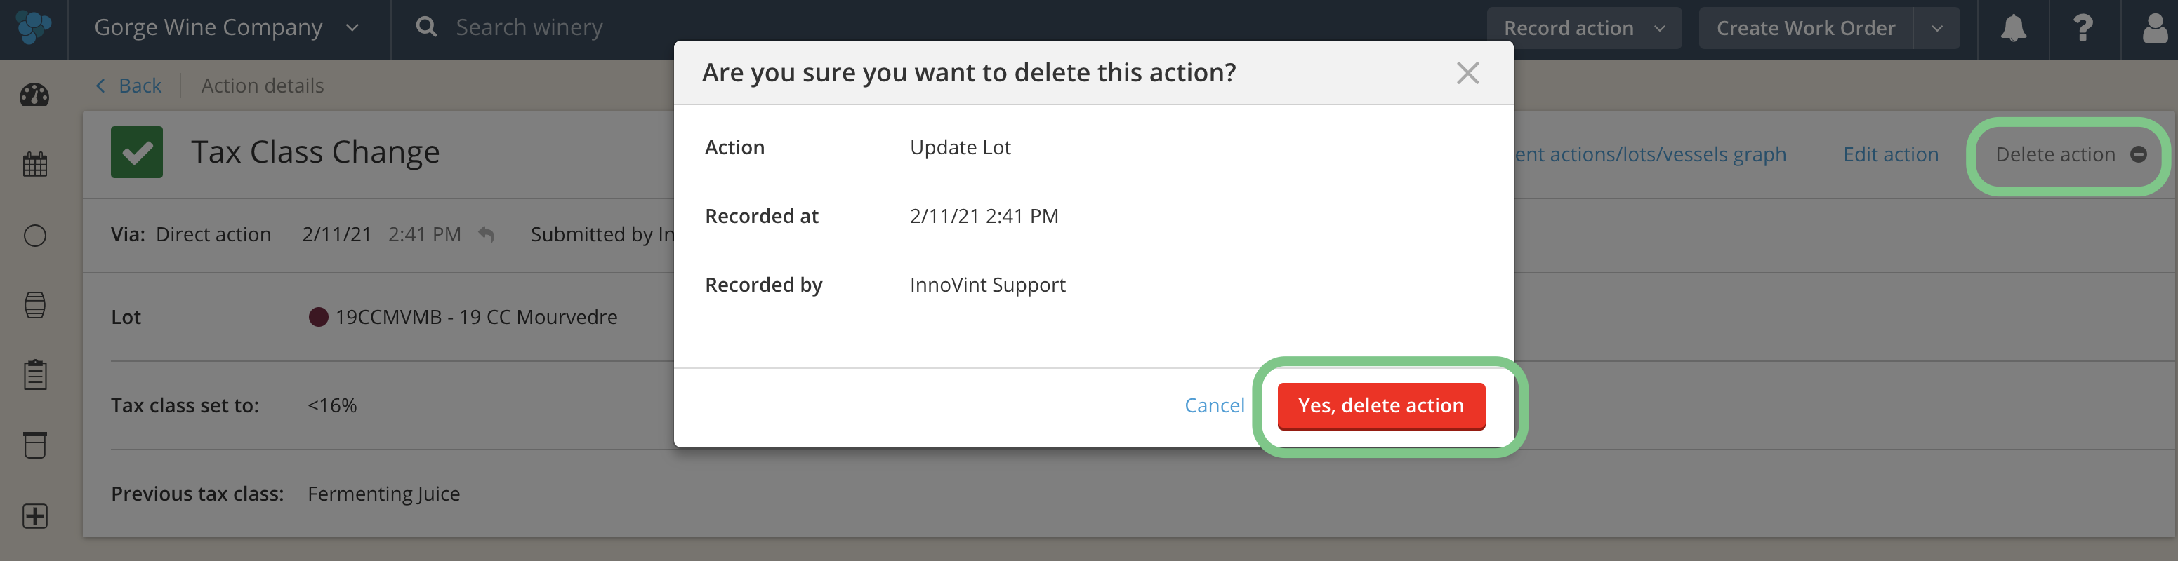Click the green completed checkmark box

click(x=137, y=152)
